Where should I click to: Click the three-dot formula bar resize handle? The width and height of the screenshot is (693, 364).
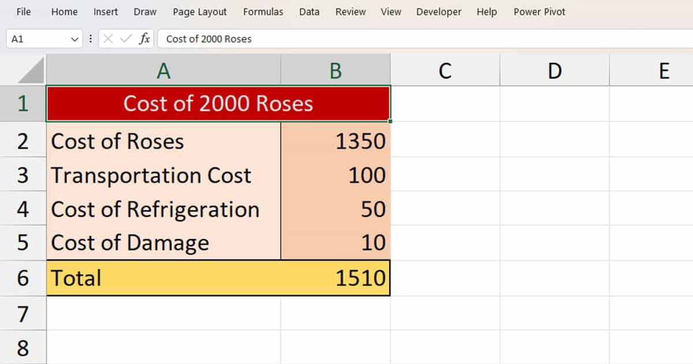pos(91,39)
